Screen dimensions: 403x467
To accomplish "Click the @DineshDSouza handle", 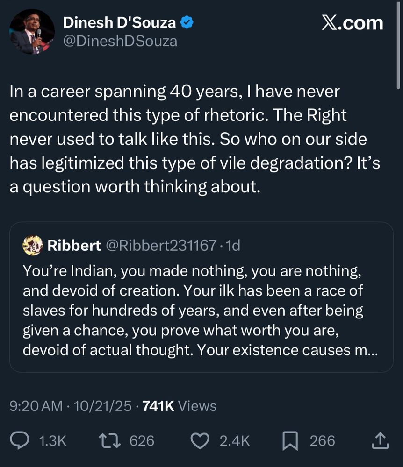I will tap(120, 41).
